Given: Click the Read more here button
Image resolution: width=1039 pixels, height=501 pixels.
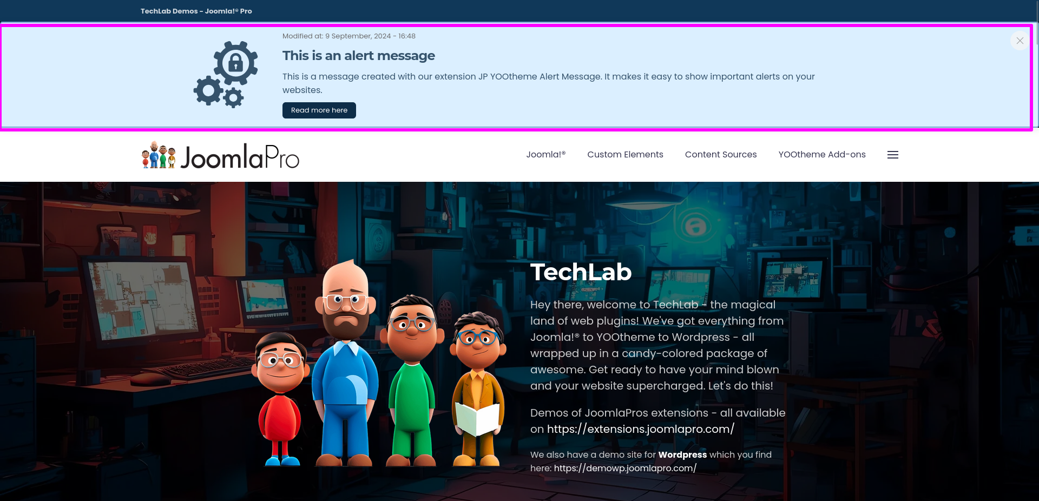Looking at the screenshot, I should click(x=319, y=110).
